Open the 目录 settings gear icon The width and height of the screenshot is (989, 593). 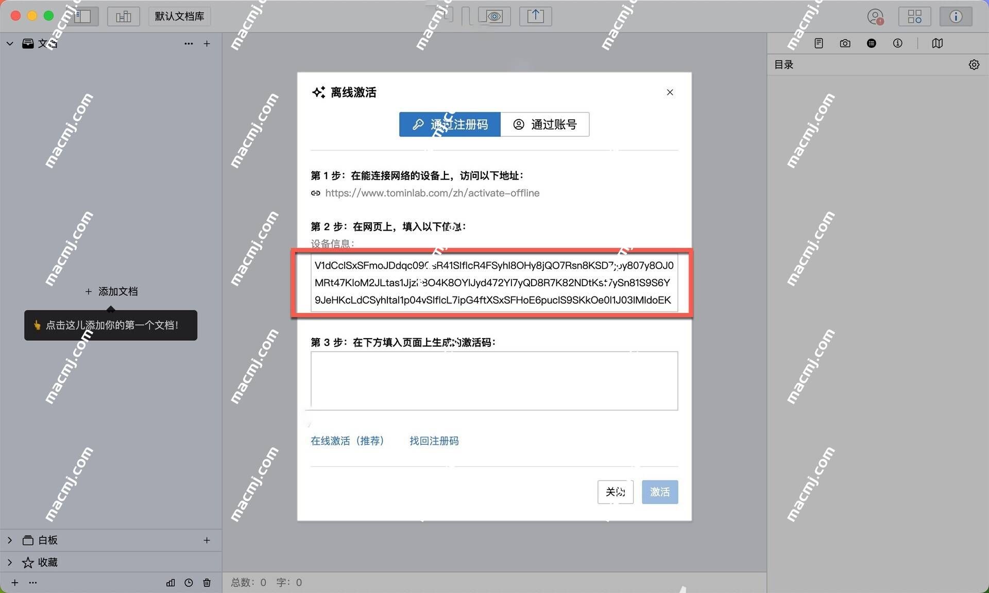coord(974,65)
